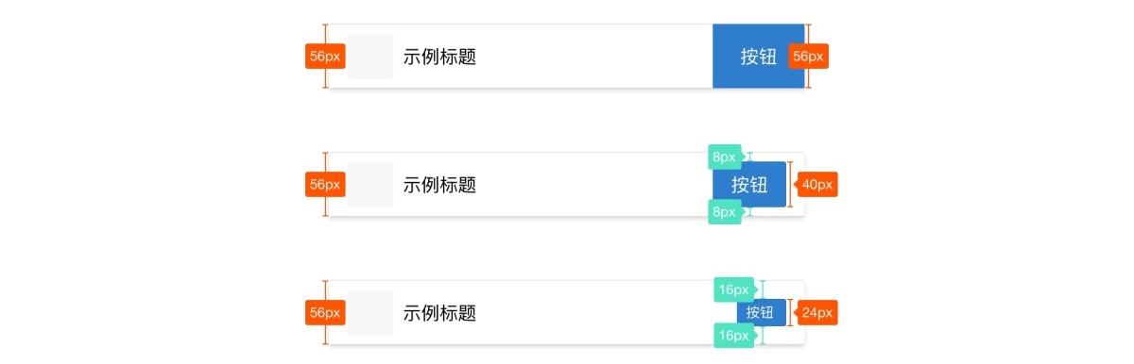Click 示例标题 text in the middle row
Viewport: 1134px width, 364px height.
click(x=439, y=185)
